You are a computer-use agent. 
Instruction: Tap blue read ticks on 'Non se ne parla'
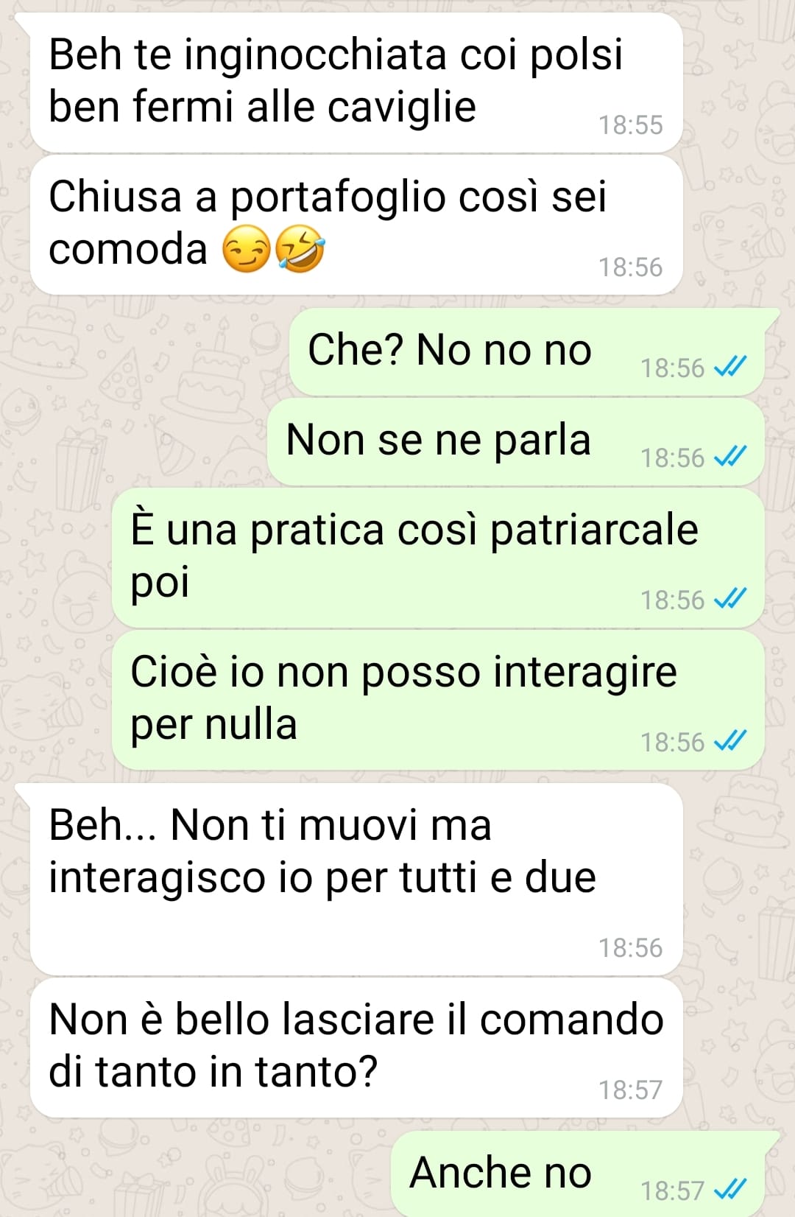(731, 457)
